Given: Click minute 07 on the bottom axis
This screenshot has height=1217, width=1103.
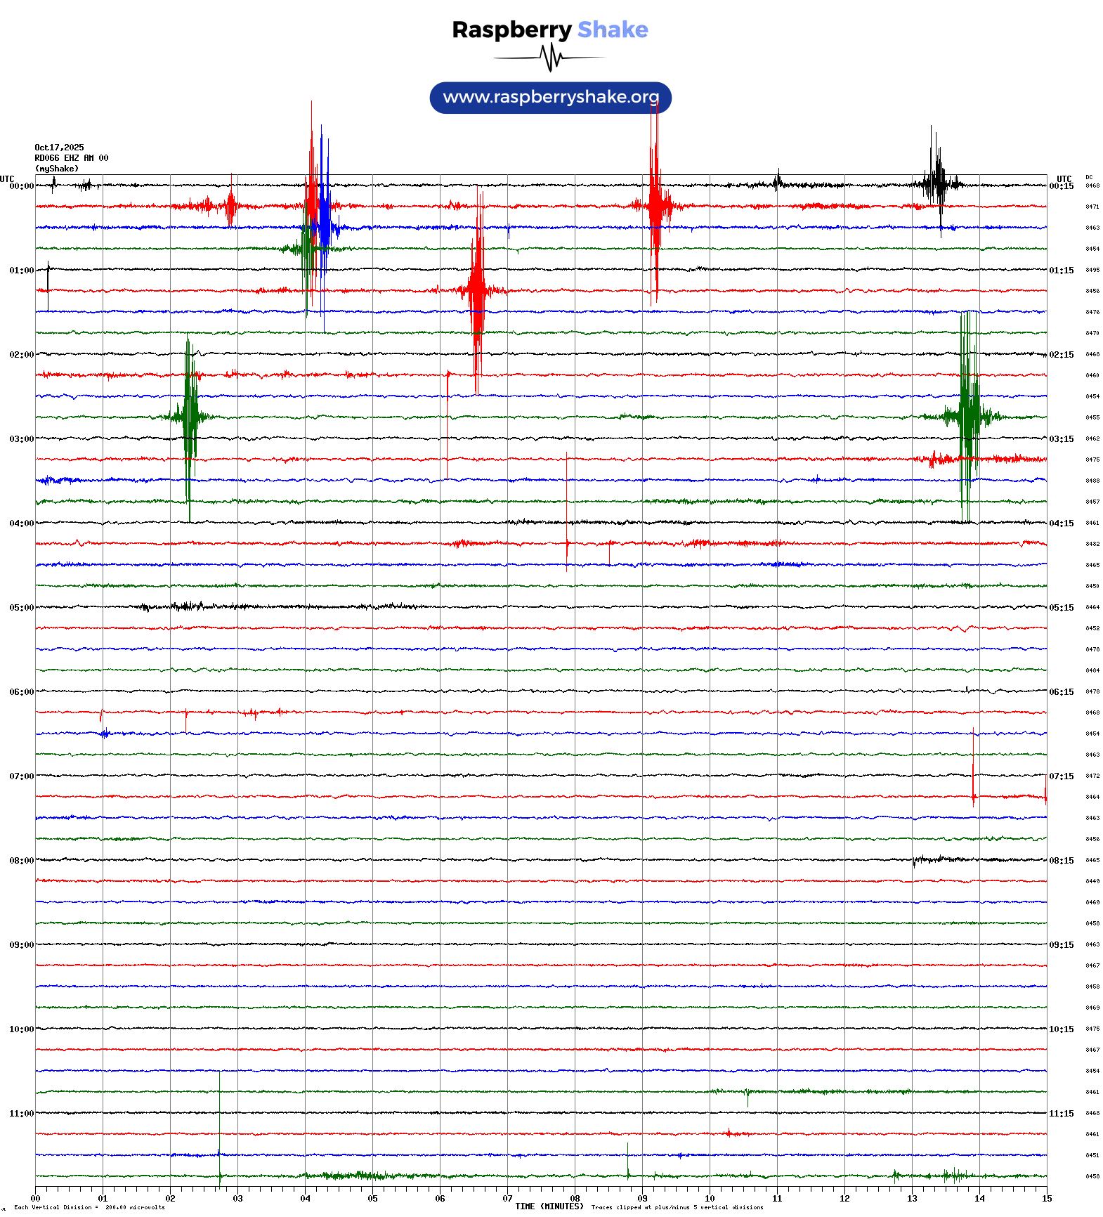Looking at the screenshot, I should [507, 1199].
